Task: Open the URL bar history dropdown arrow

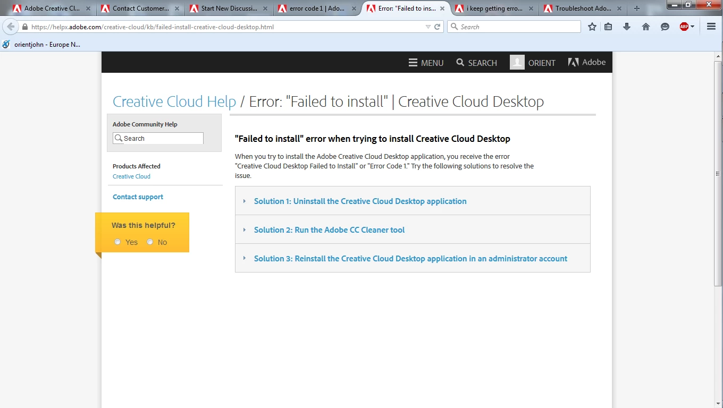Action: point(428,27)
